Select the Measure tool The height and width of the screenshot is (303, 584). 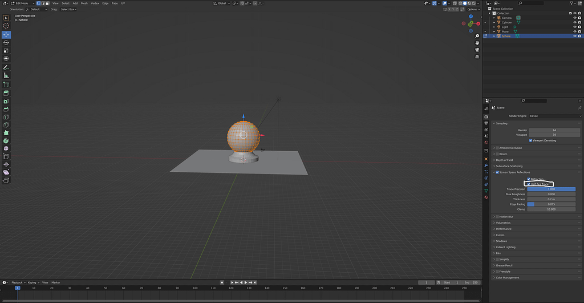pyautogui.click(x=6, y=75)
